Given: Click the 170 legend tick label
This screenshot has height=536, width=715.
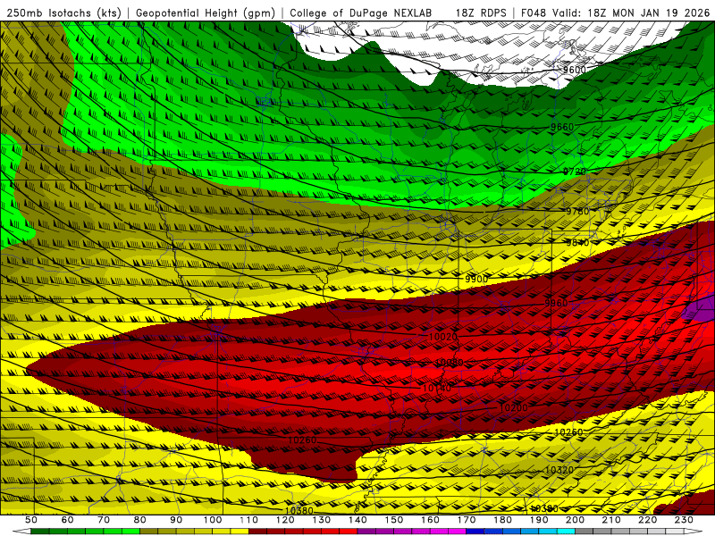Looking at the screenshot, I should pyautogui.click(x=466, y=520).
